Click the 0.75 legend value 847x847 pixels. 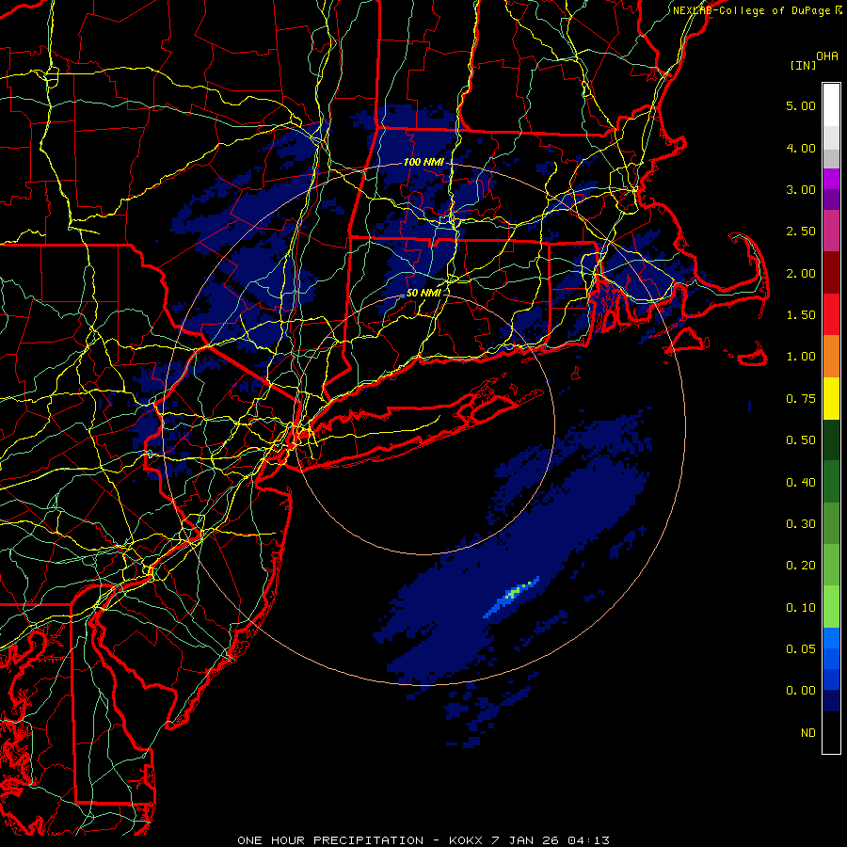pyautogui.click(x=801, y=399)
